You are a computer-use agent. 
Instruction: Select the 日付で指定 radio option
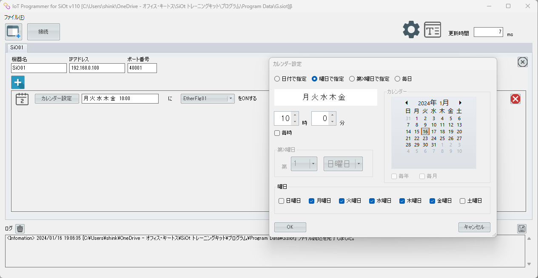click(277, 79)
